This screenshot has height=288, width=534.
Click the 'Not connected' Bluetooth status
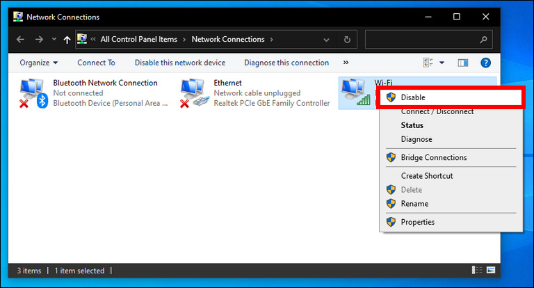coord(78,93)
